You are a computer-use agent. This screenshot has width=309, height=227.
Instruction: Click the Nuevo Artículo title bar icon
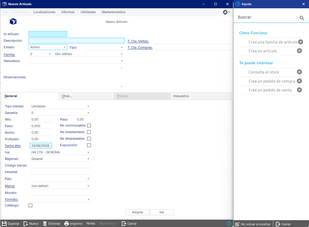4,4
